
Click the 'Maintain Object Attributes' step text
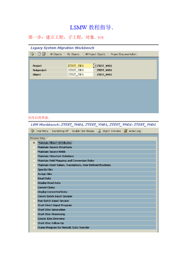tap(55, 143)
